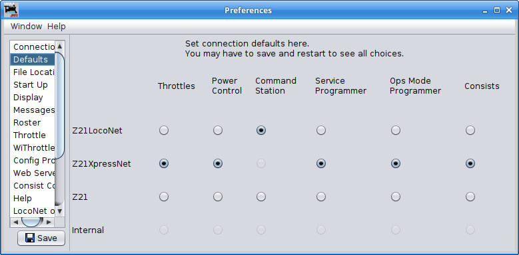Viewport: 519px width, 255px height.
Task: Click the preference list's scroll up arrow
Action: 59,46
